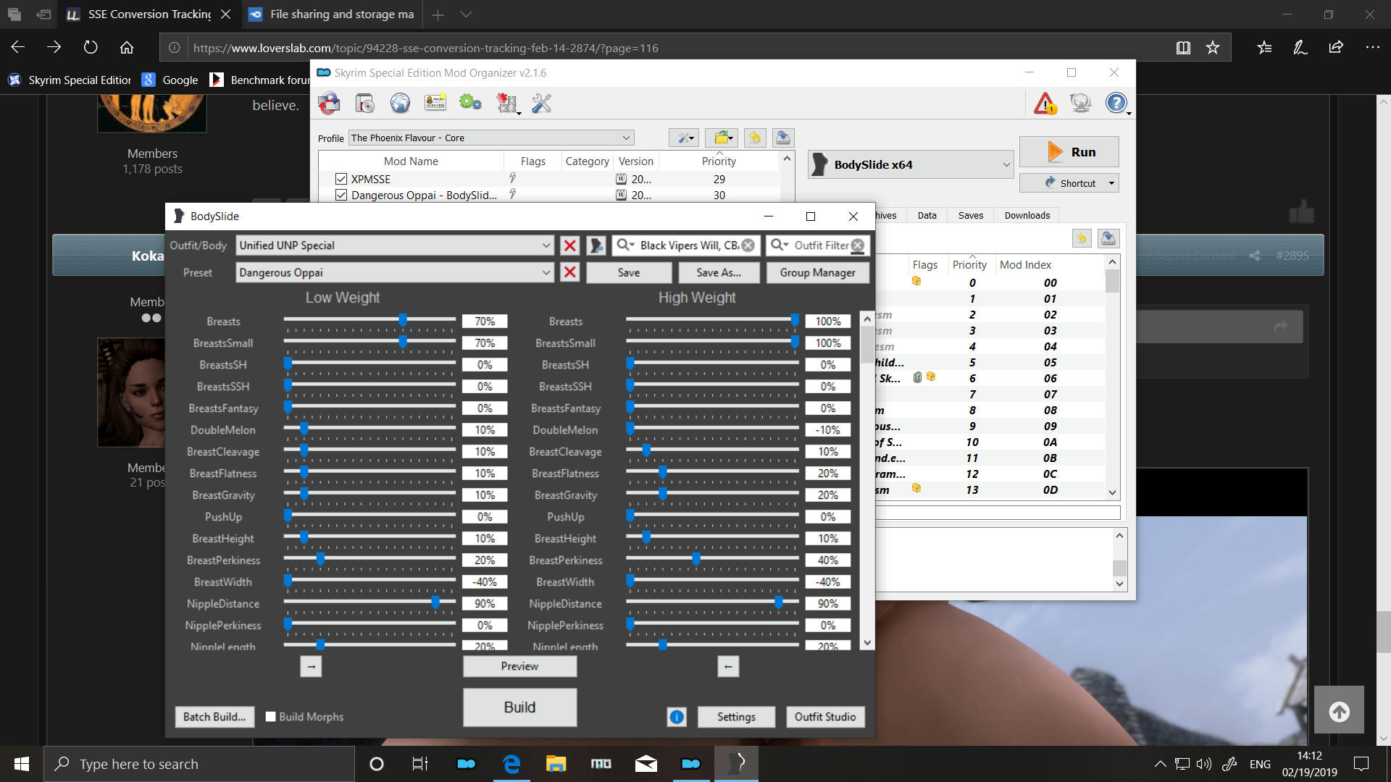Screen dimensions: 1391x782
Task: Open the BodySlide x64 executable dropdown
Action: coord(1006,164)
